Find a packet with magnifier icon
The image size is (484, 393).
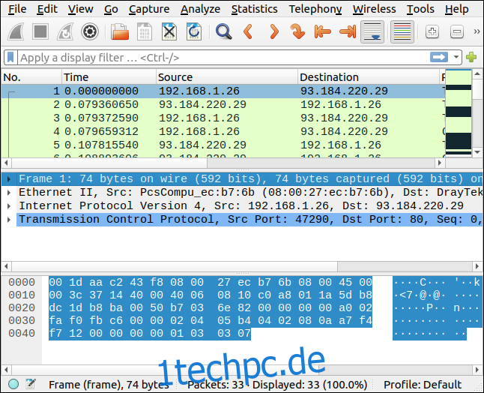(x=224, y=31)
